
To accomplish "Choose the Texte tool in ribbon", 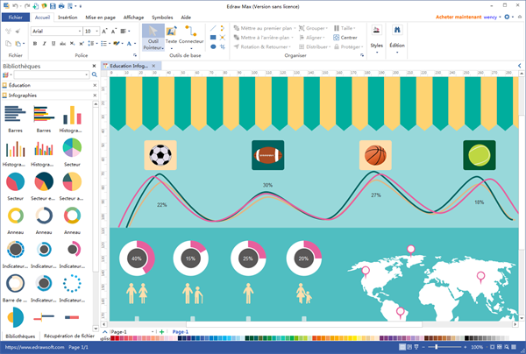I will click(171, 37).
